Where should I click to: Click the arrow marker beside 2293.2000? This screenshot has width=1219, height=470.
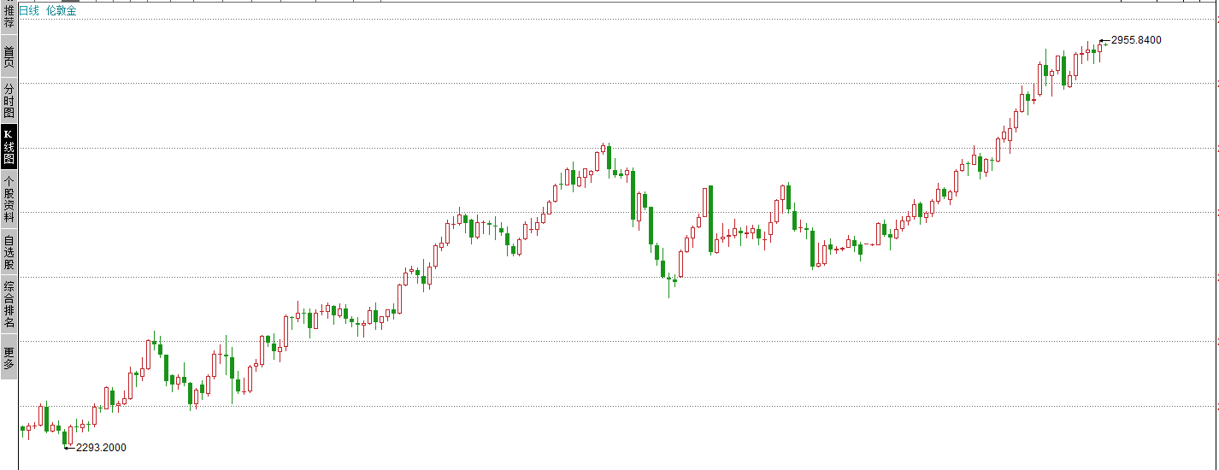point(69,447)
